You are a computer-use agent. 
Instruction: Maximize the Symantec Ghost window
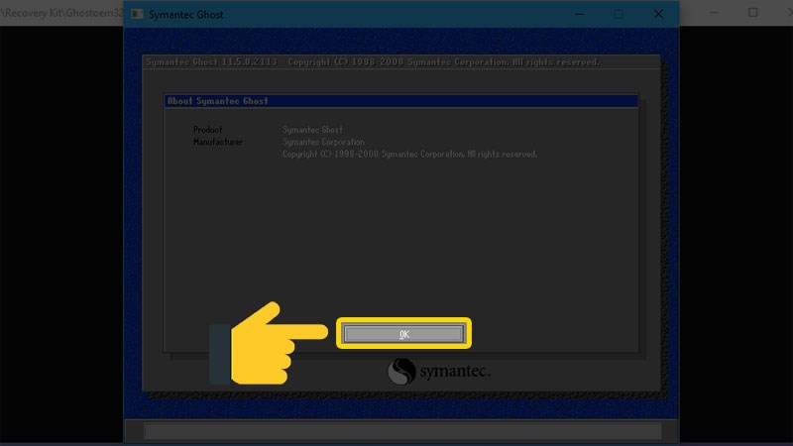(619, 14)
